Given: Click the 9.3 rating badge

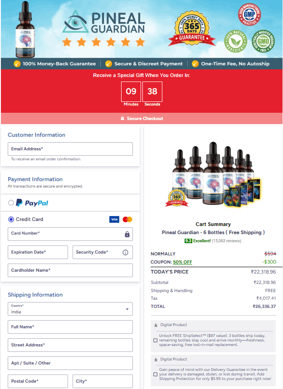Looking at the screenshot, I should [x=188, y=241].
